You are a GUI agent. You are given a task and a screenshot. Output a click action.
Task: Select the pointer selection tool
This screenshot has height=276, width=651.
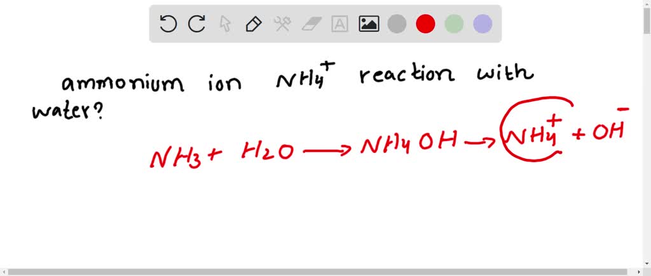(x=225, y=24)
